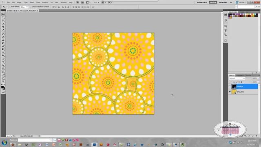Select the Eyedropper tool
This screenshot has height=147, width=261.
3,30
